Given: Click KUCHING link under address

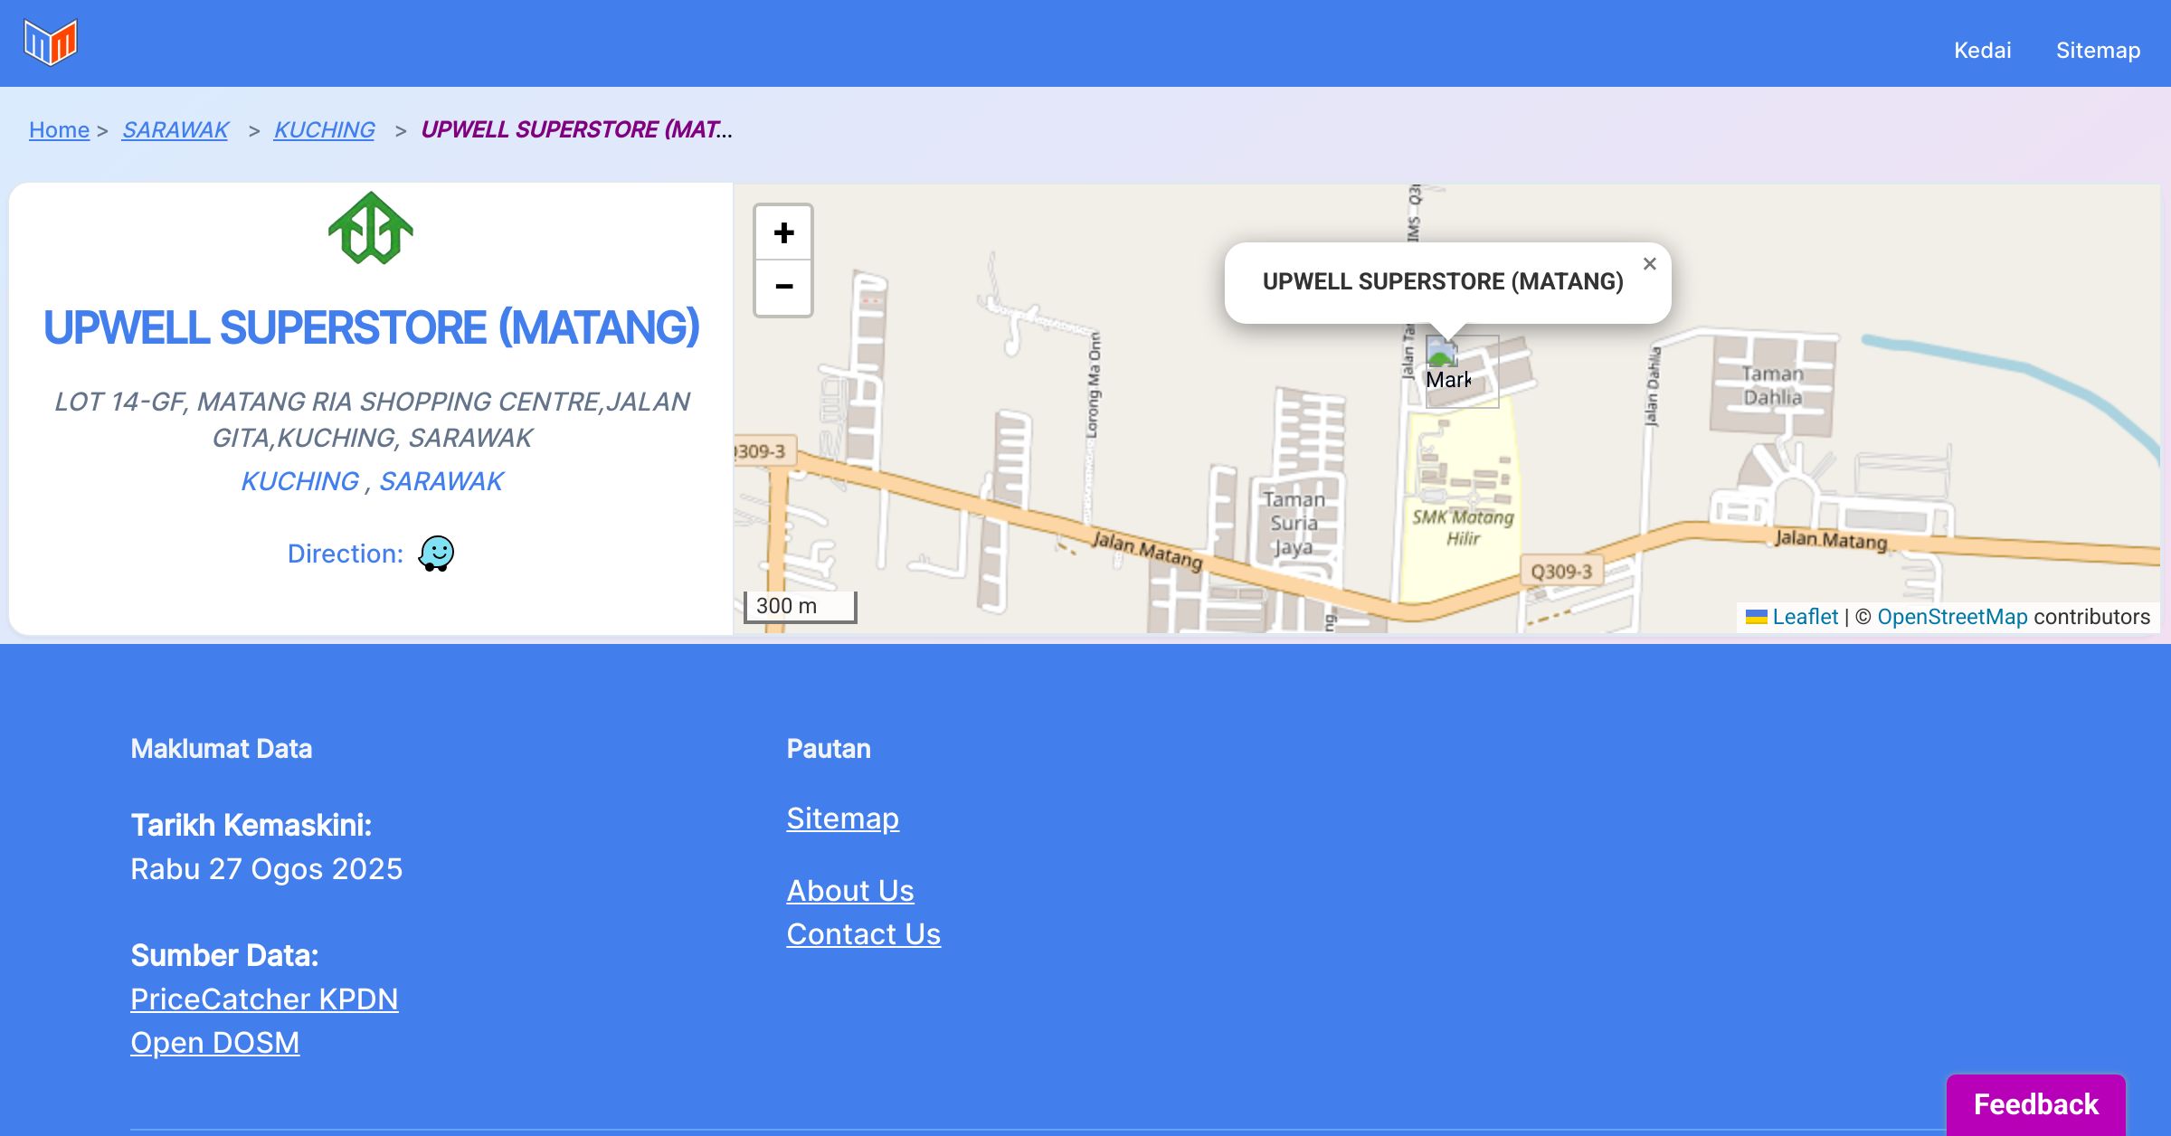Looking at the screenshot, I should (x=299, y=481).
